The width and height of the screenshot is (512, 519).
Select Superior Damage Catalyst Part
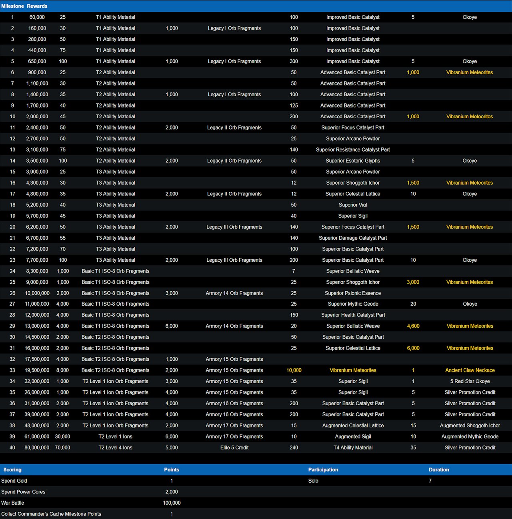point(353,238)
